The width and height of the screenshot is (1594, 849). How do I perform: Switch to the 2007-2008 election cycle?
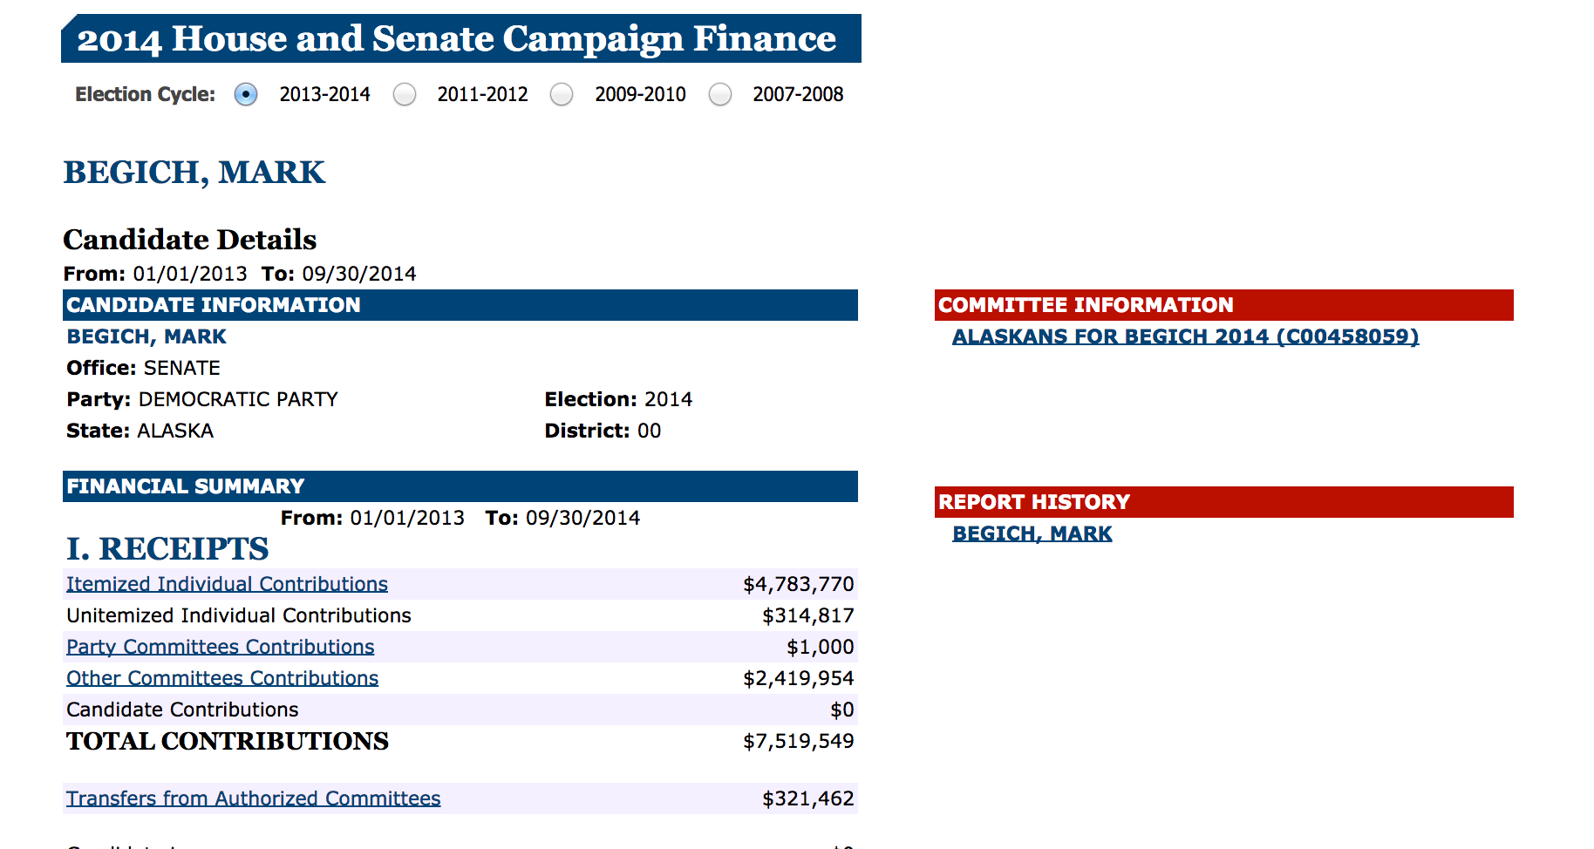pos(720,94)
